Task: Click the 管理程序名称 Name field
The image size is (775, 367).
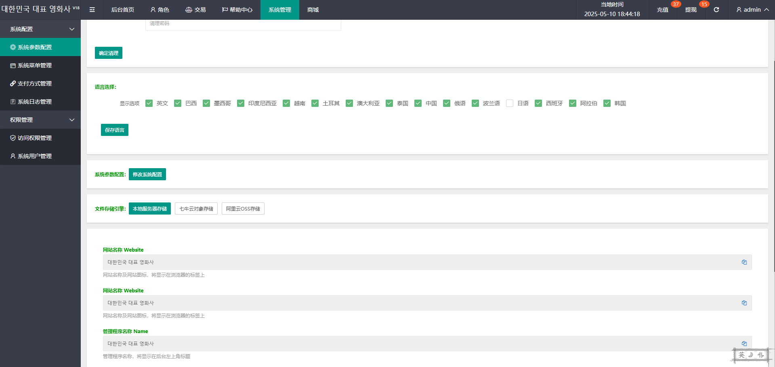Action: pos(427,344)
